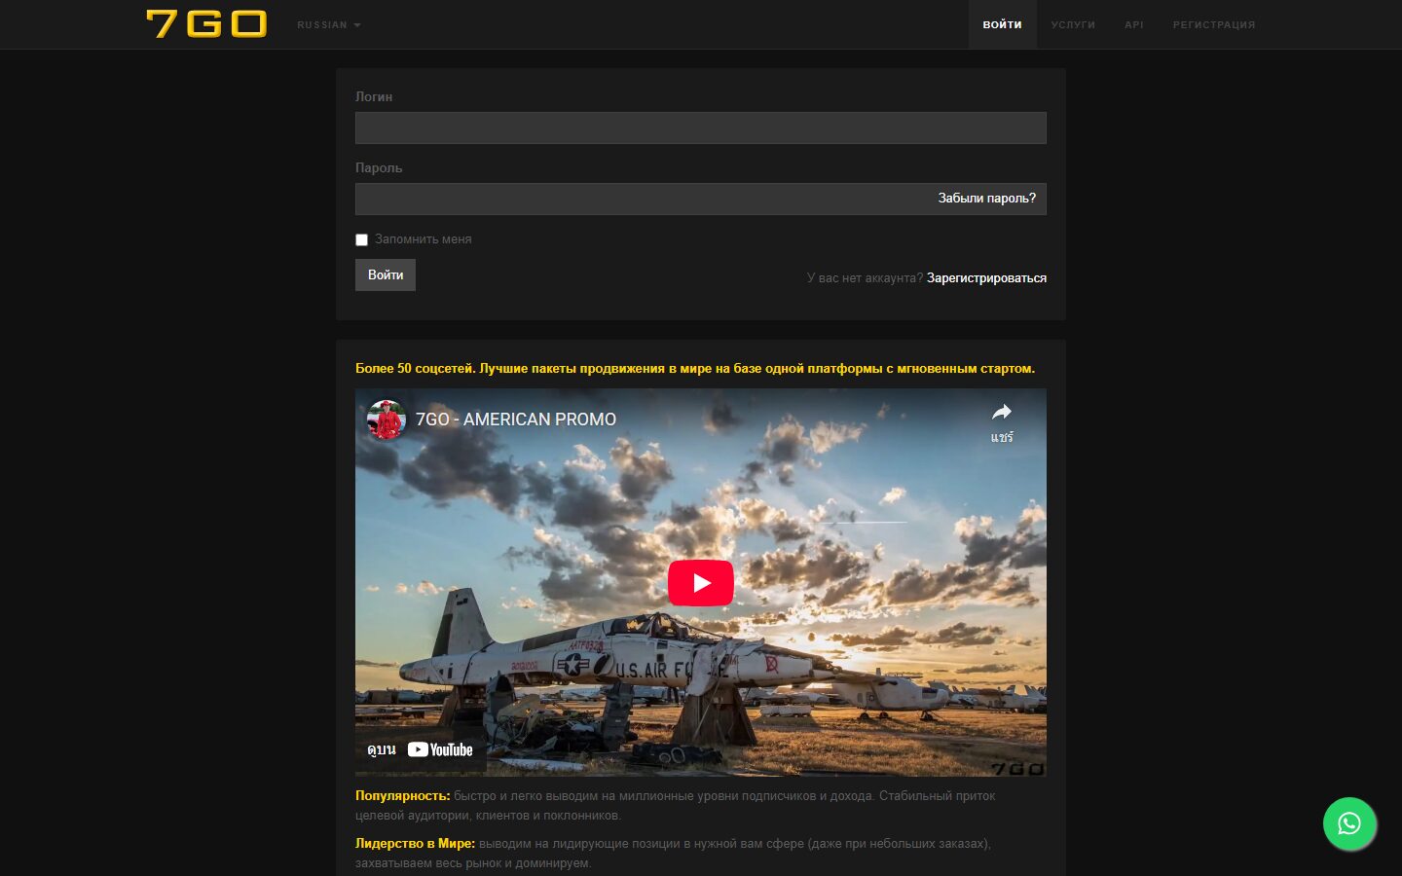
Task: Open the 7GO - AMERICAN PROMO video title
Action: pos(516,420)
